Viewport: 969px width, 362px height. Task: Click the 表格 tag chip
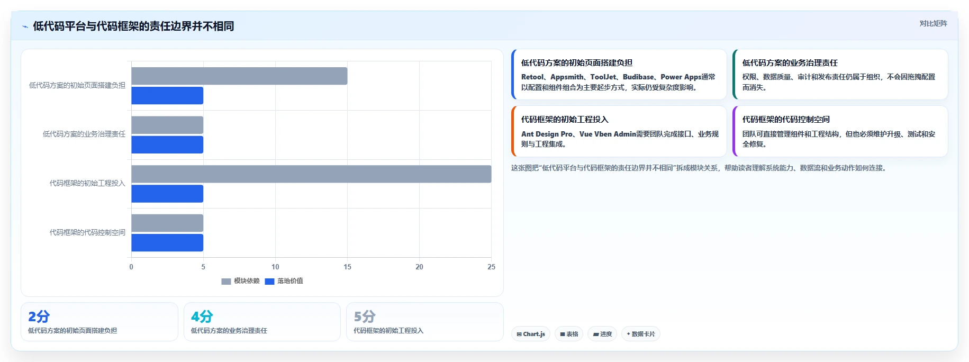569,334
